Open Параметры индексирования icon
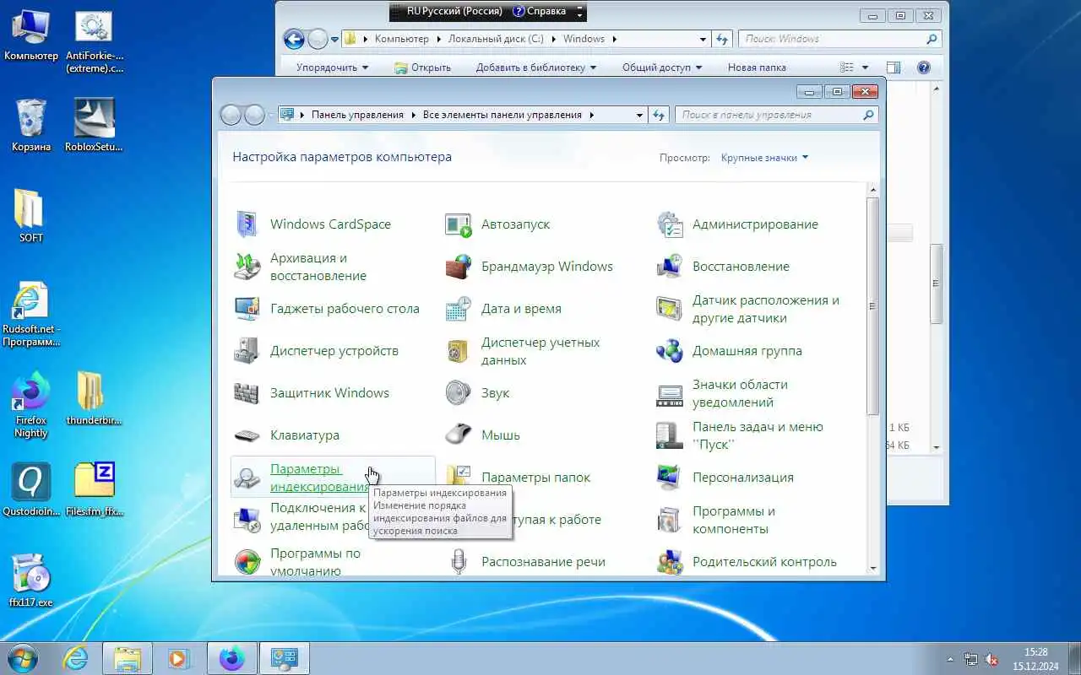Viewport: 1081px width, 675px height. [x=247, y=478]
